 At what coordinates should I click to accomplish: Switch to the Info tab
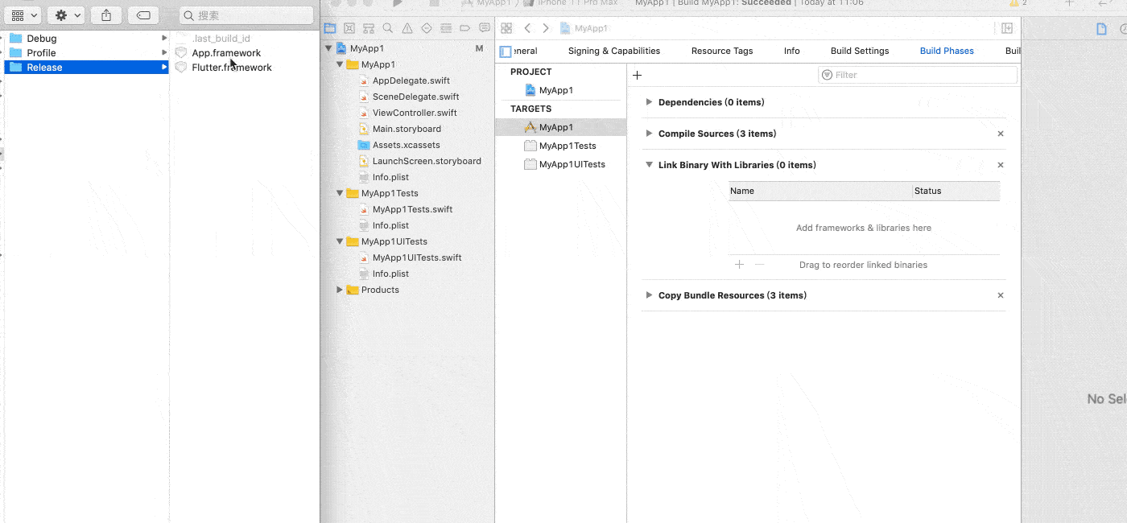tap(792, 51)
